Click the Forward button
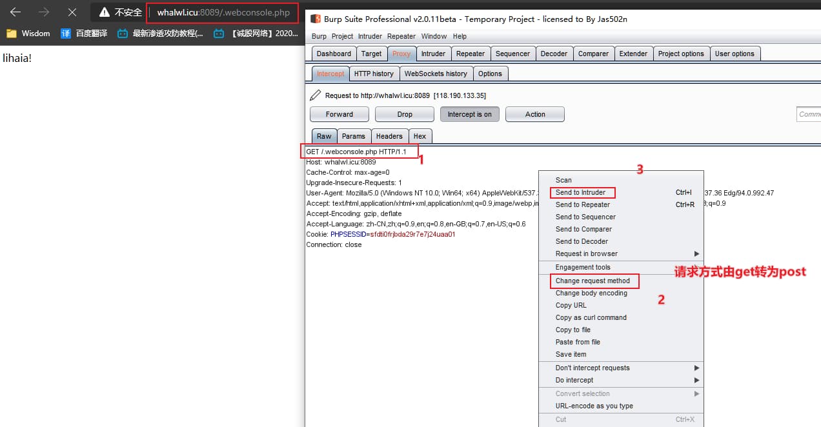 click(340, 114)
